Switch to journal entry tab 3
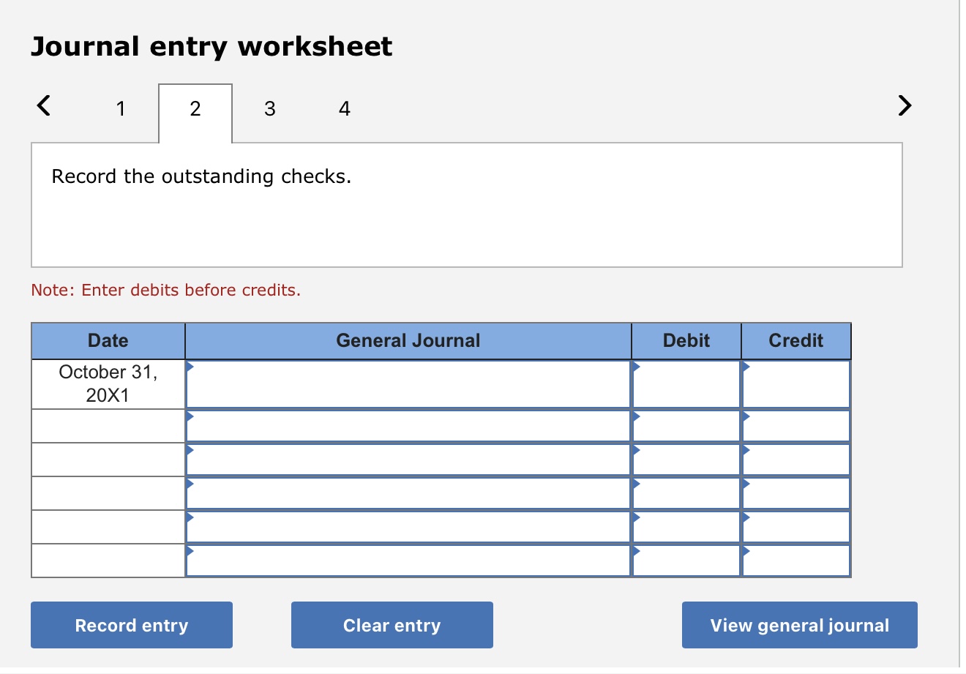966x674 pixels. 269,108
